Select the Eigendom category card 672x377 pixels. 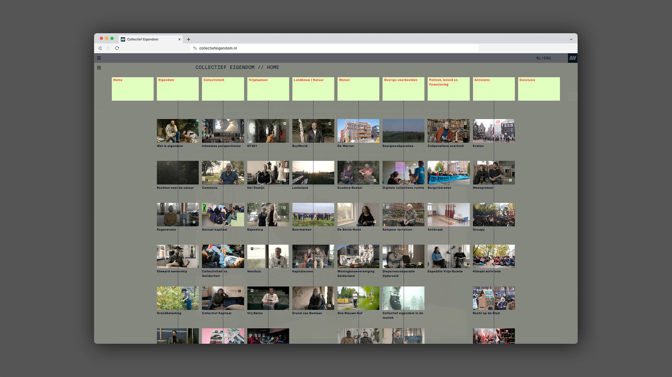178,88
